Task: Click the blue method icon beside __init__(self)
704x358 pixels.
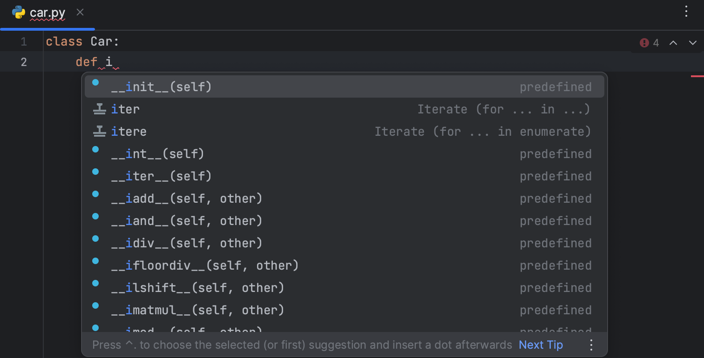Action: 95,82
